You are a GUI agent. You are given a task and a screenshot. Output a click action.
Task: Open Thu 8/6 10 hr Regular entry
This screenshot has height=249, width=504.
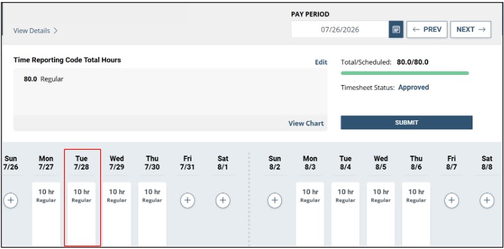(416, 214)
